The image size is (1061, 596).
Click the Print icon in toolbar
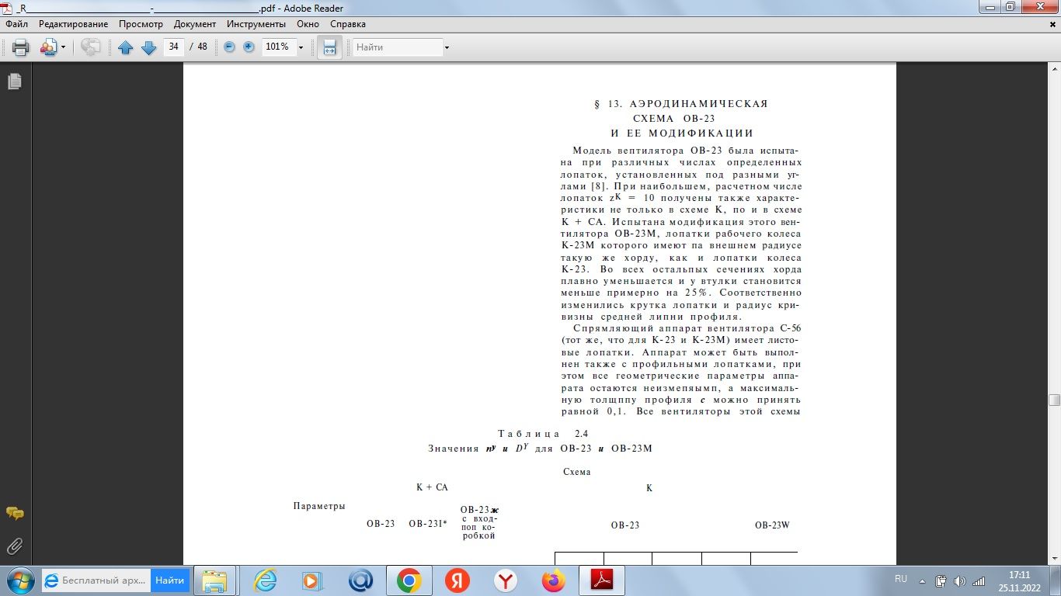pos(21,47)
